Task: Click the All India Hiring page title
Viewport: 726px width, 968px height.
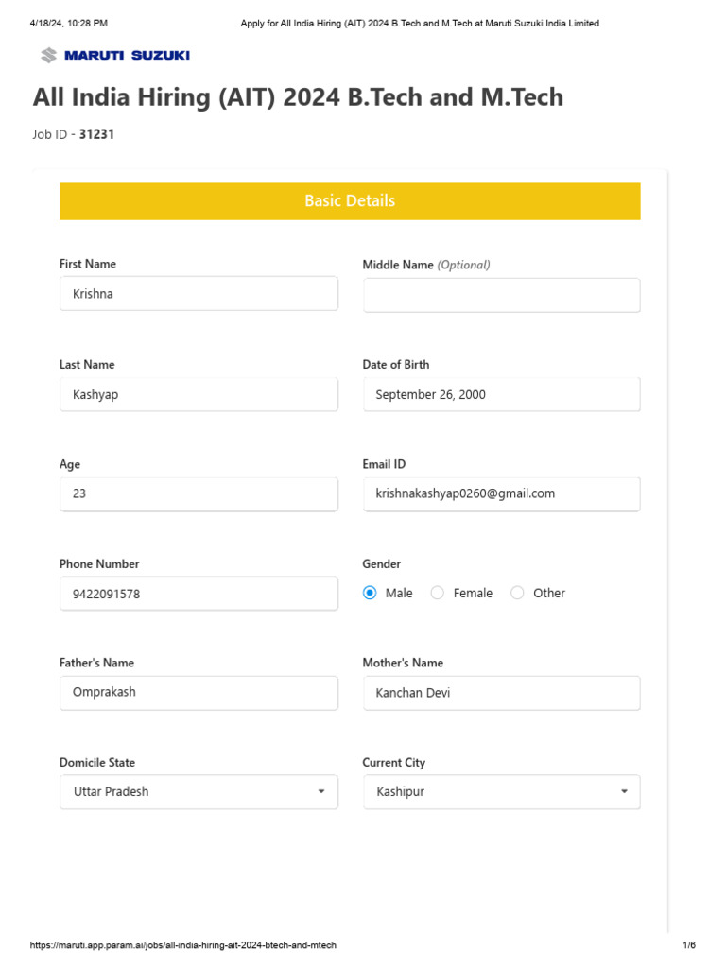Action: 298,97
